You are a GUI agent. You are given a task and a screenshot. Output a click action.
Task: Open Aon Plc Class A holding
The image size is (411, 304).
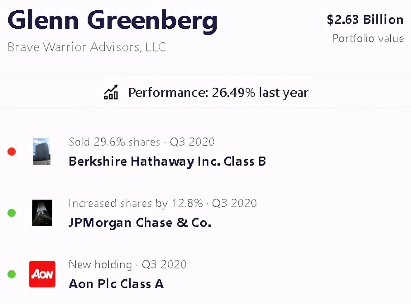(116, 284)
